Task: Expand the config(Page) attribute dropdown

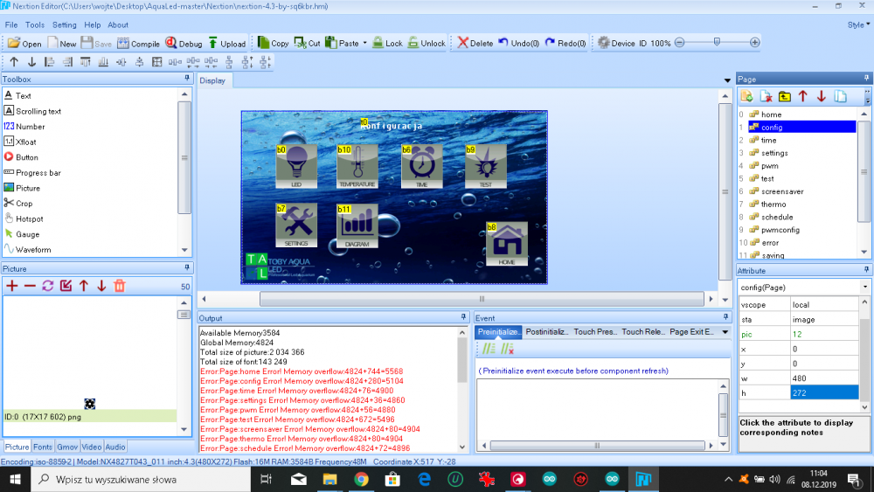Action: [864, 288]
